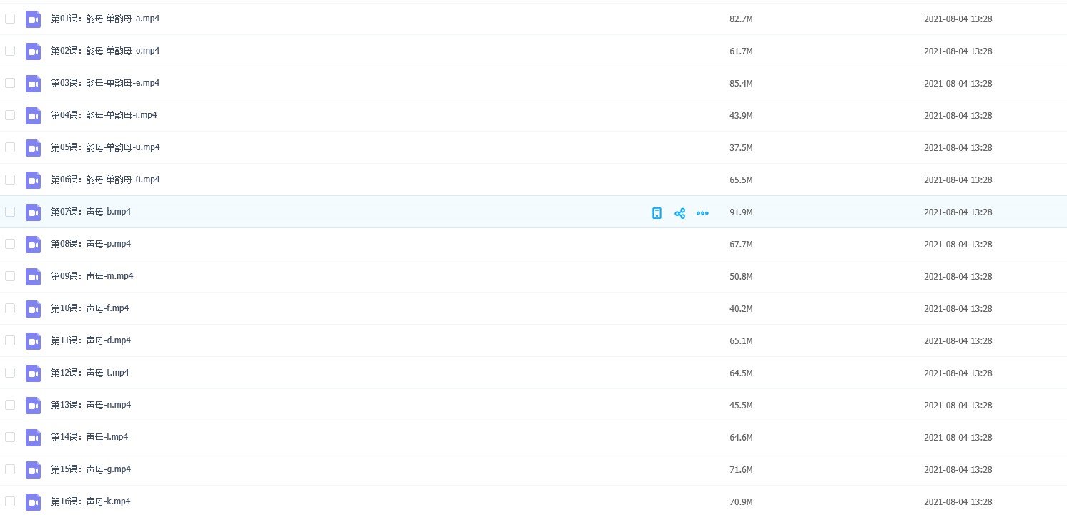1067x515 pixels.
Task: Open more options menu for 第07课 声母-b.mp4
Action: (702, 213)
